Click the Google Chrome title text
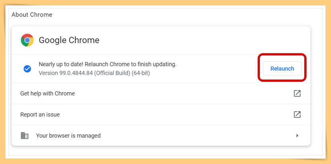This screenshot has width=331, height=164. coord(69,40)
